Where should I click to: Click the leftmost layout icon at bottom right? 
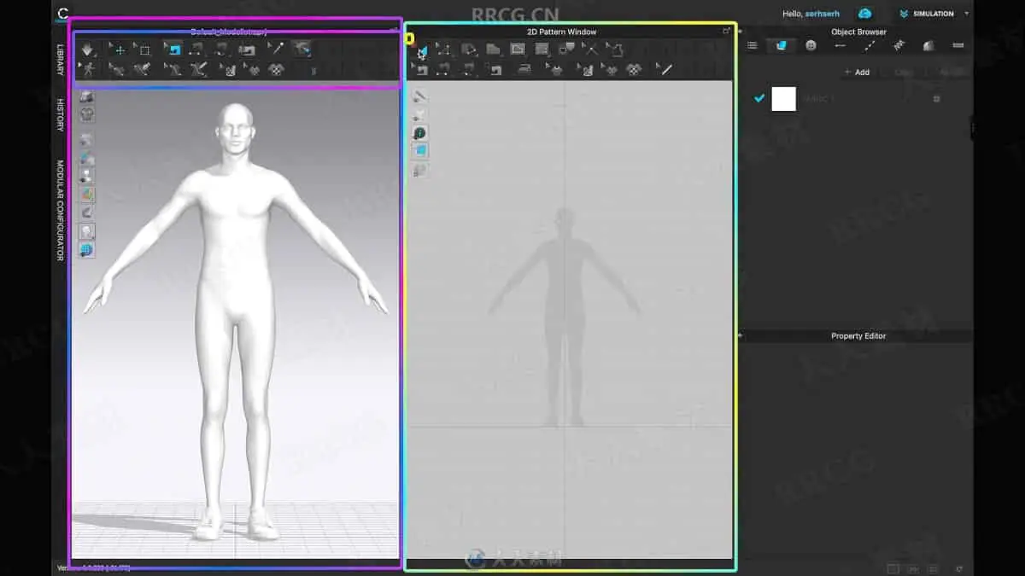pos(893,568)
